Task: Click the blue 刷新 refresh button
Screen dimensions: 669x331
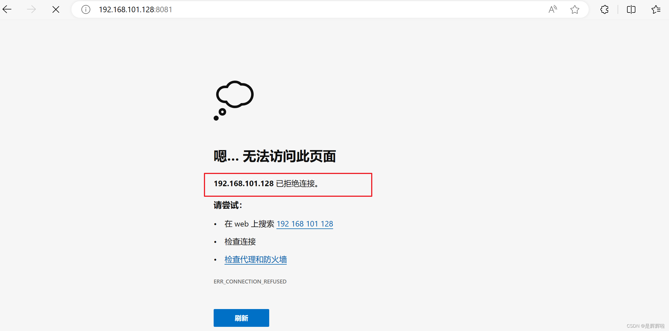Action: pyautogui.click(x=241, y=318)
